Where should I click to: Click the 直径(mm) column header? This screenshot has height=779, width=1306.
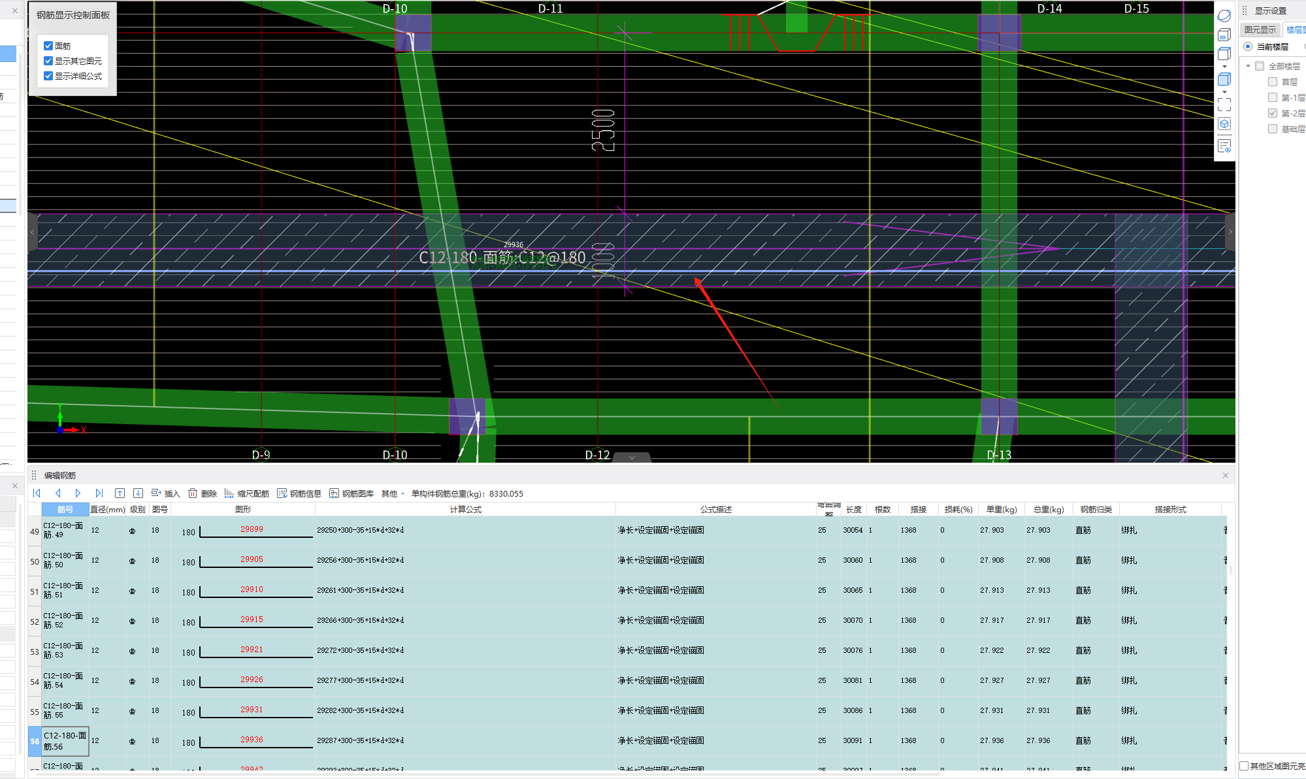coord(108,509)
